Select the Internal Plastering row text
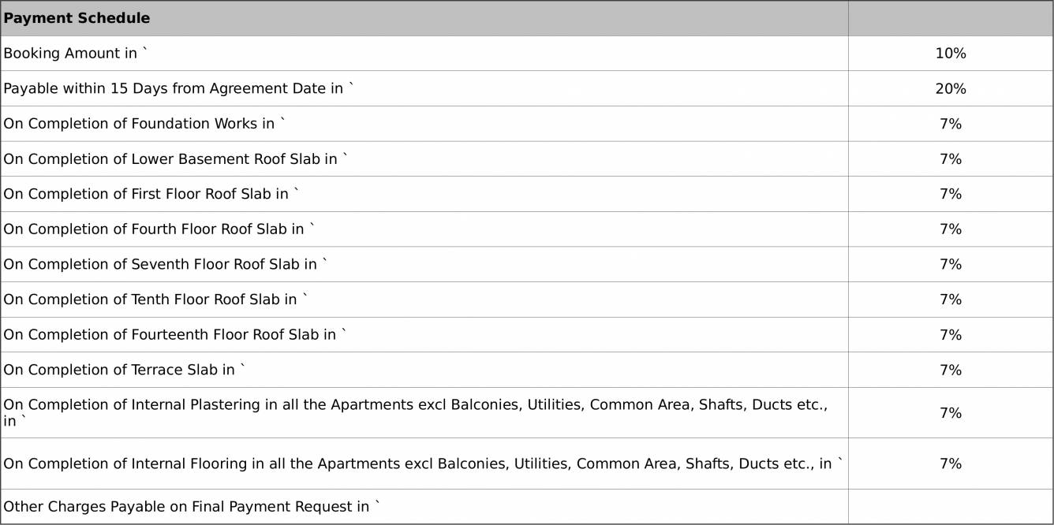Screen dimensions: 1054x525 (415, 405)
